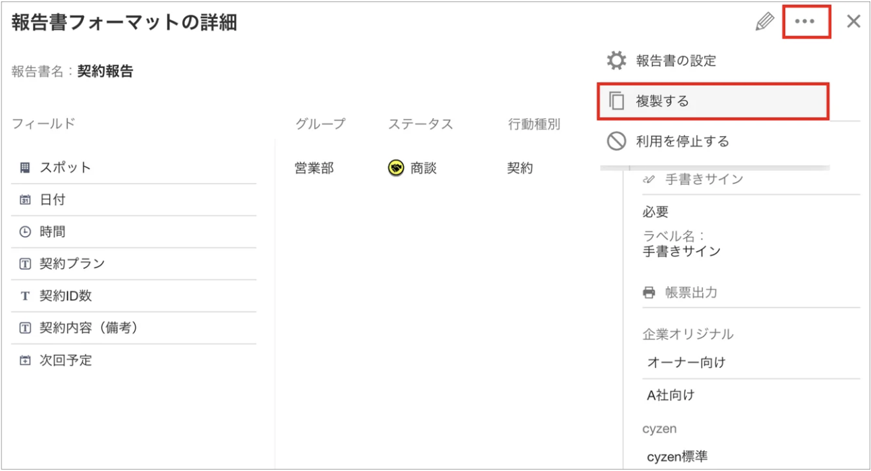871x471 pixels.
Task: Click the T icon beside 契約ID数
Action: pos(25,296)
